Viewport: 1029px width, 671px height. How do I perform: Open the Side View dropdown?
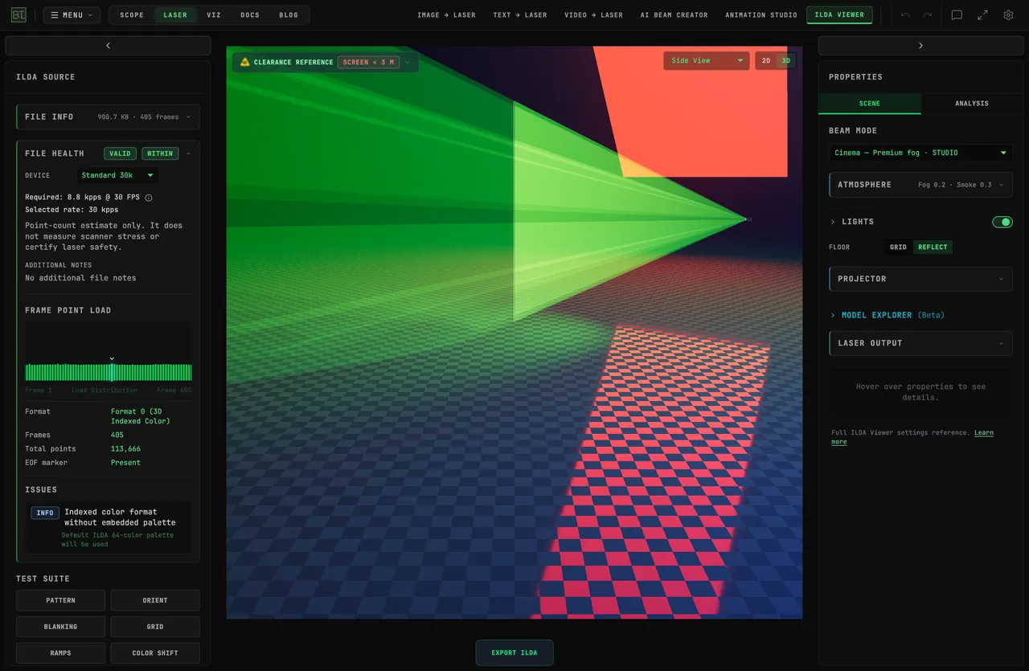click(707, 61)
